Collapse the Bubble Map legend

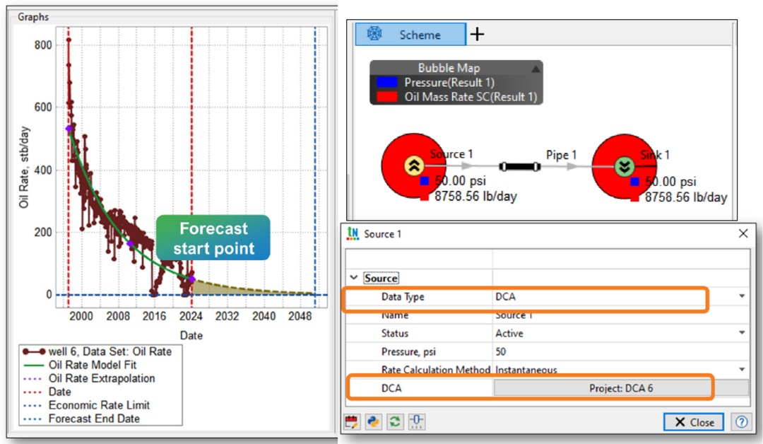(x=536, y=69)
